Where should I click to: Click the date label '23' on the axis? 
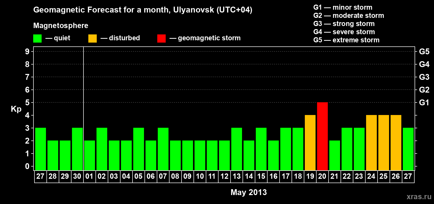pyautogui.click(x=359, y=176)
